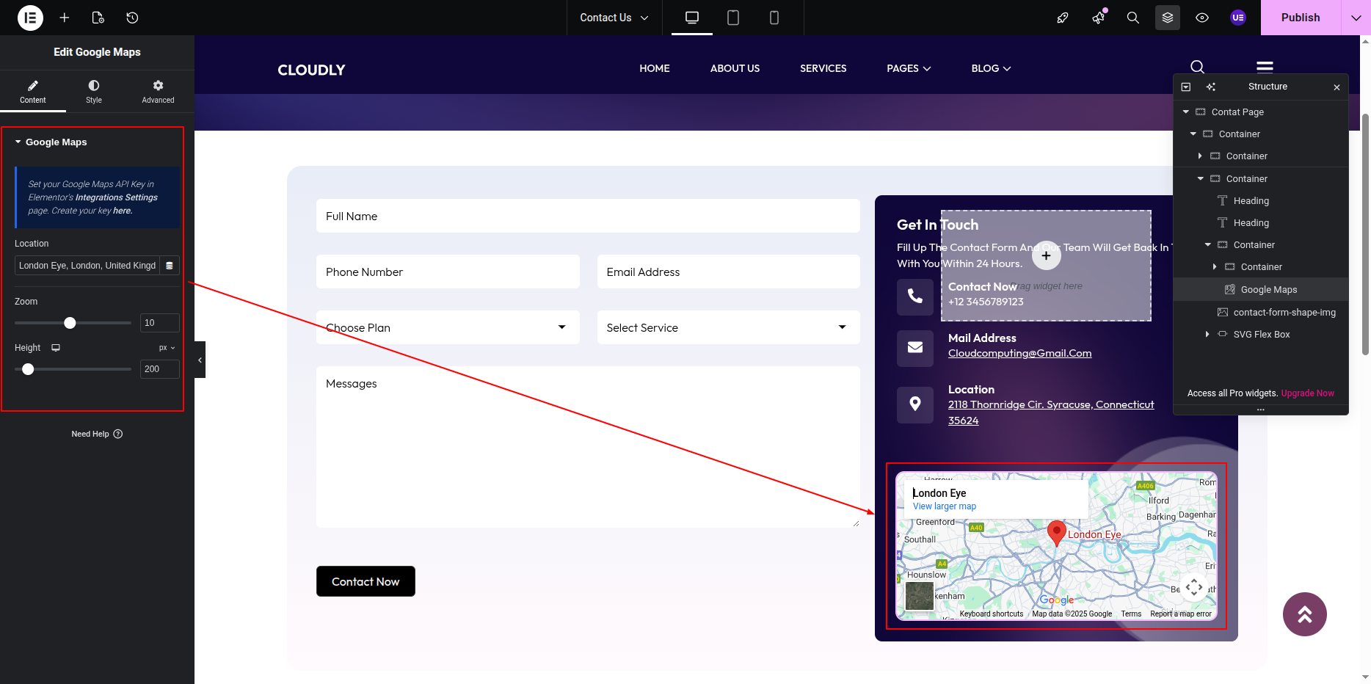Open the revision history icon
The image size is (1371, 684).
click(132, 18)
